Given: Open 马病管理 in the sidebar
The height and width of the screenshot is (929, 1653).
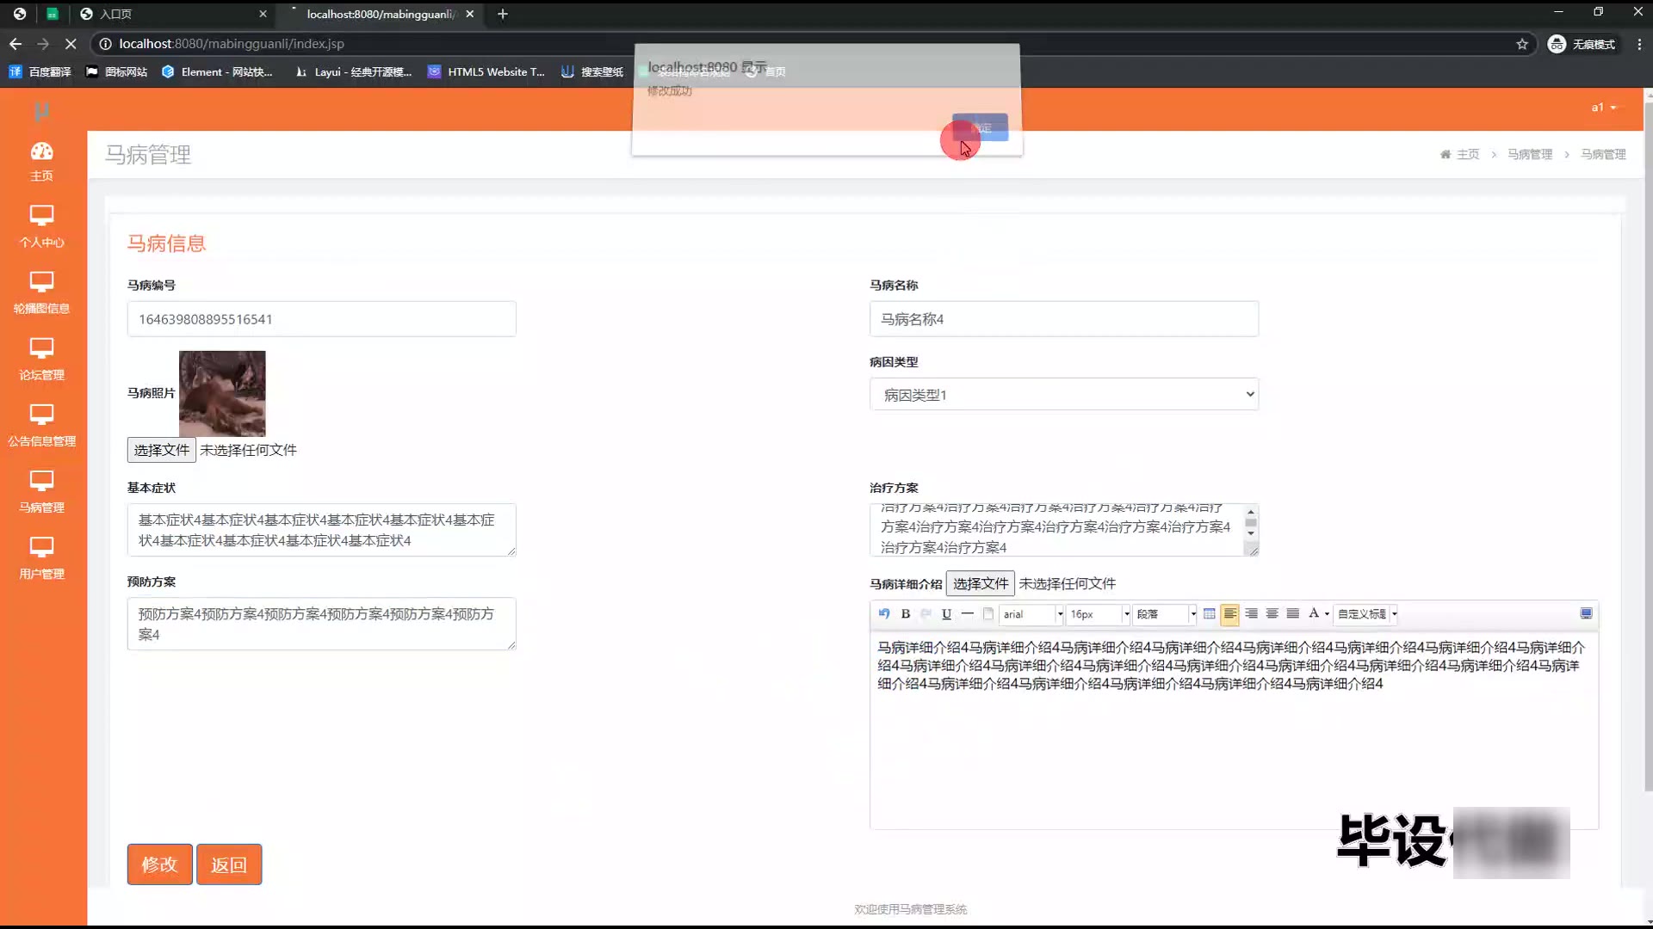Looking at the screenshot, I should point(41,492).
